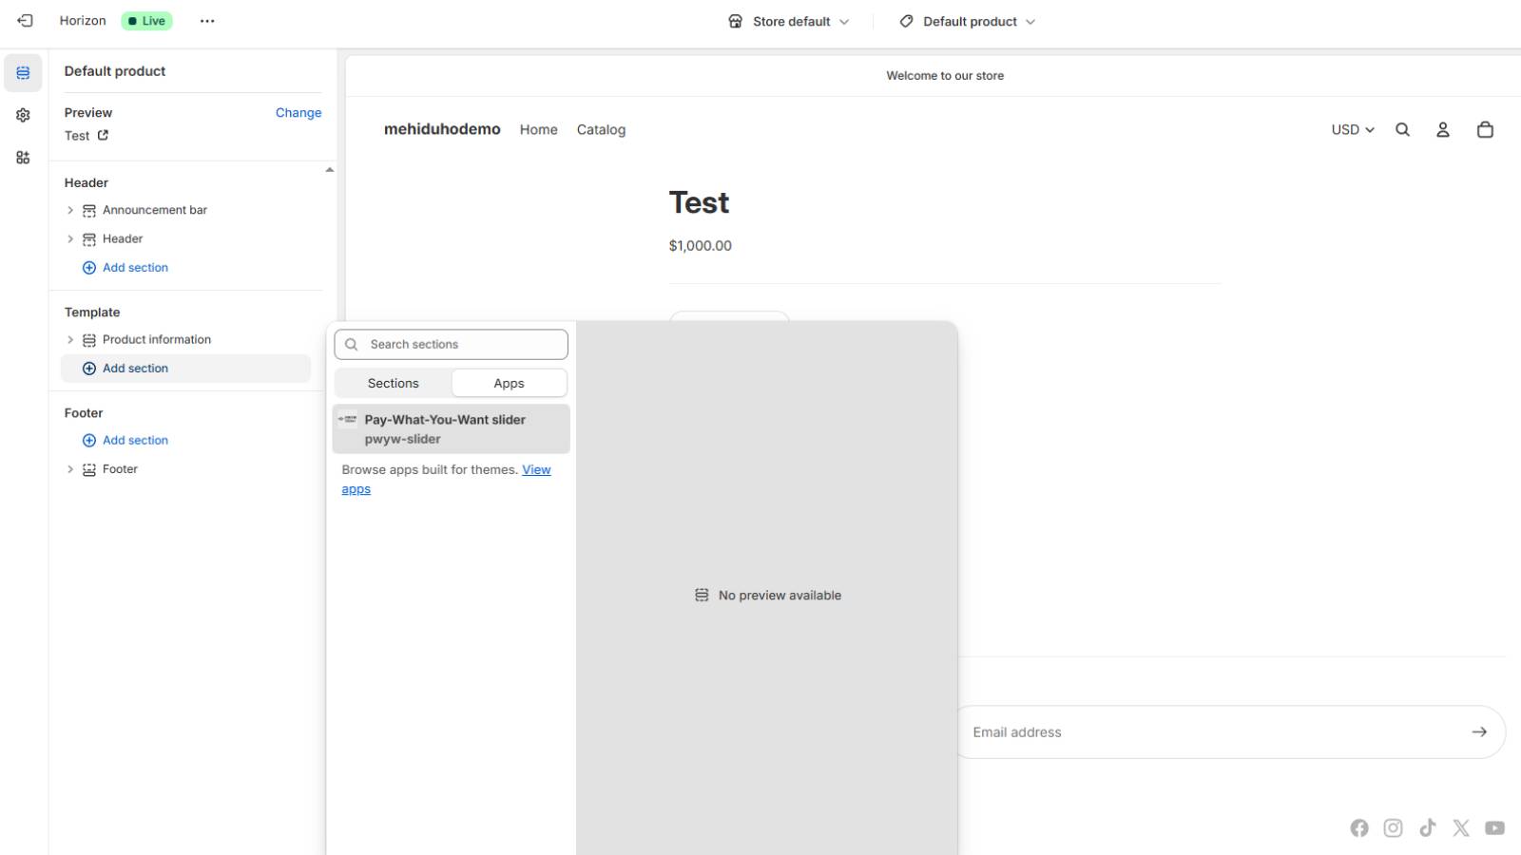Click the Search sections field
1521x855 pixels.
click(x=461, y=345)
